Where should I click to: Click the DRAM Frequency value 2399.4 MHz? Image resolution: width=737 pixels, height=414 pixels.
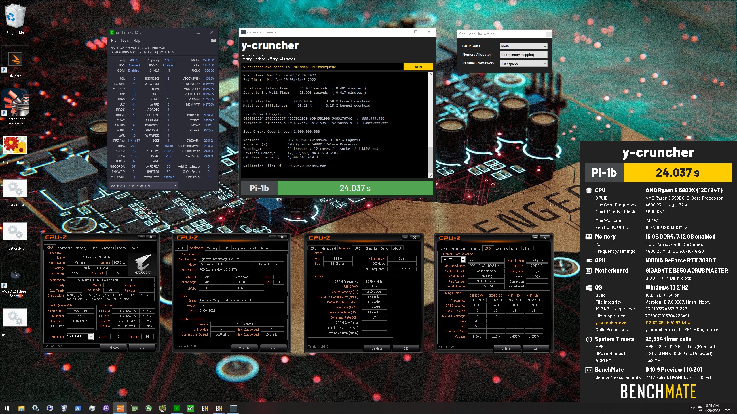[x=374, y=281]
